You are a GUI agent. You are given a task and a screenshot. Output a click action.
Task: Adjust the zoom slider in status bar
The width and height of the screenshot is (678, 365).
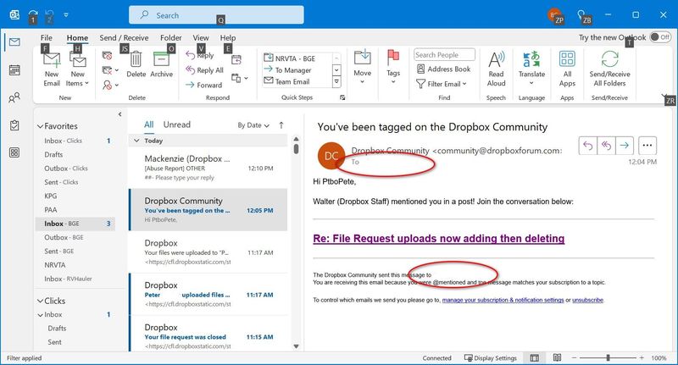[608, 357]
